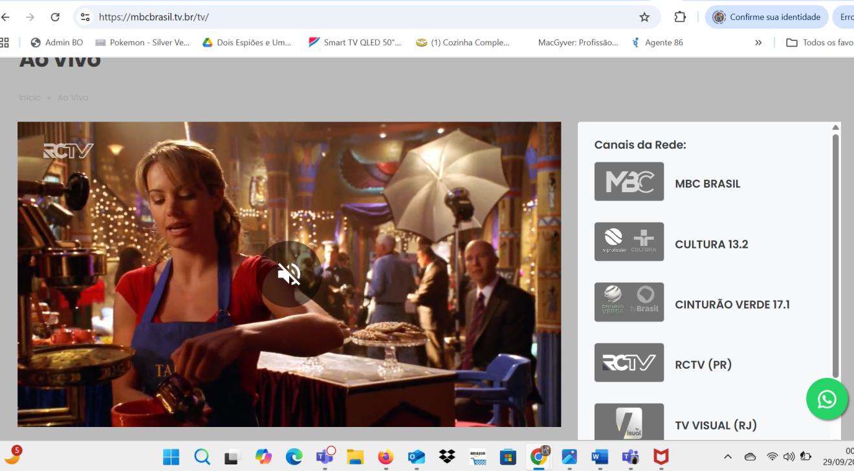
Task: Click the MBC BRASIL channel name
Action: [707, 184]
